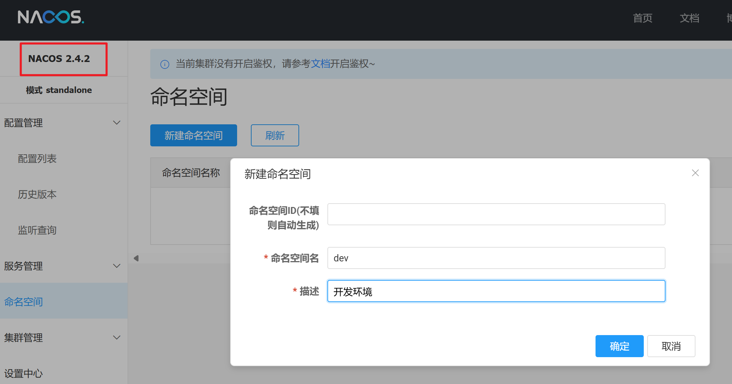Click 文档 in the top navigation
The height and width of the screenshot is (384, 732).
click(690, 18)
